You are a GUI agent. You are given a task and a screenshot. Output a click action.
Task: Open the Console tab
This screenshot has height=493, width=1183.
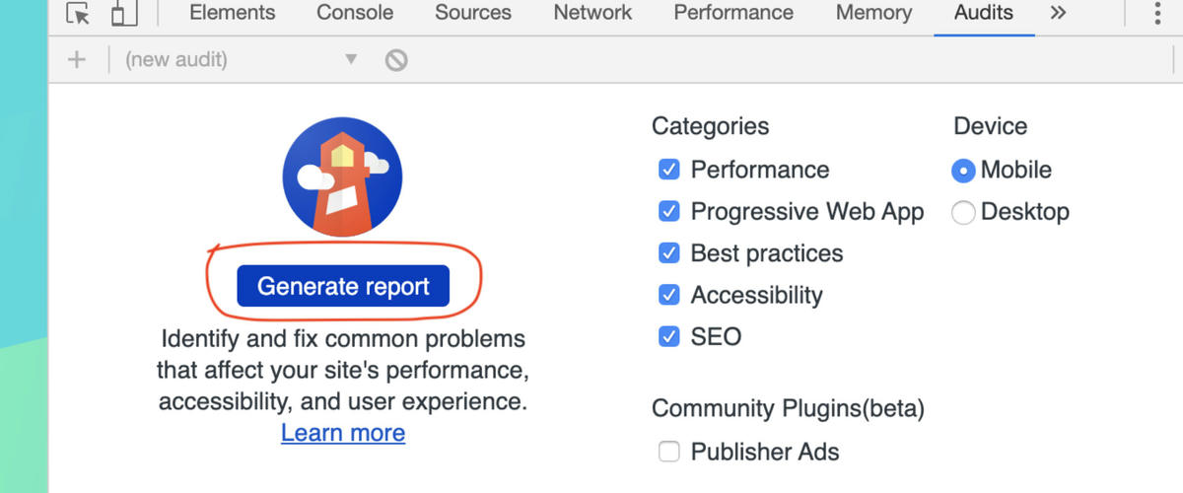click(x=355, y=13)
